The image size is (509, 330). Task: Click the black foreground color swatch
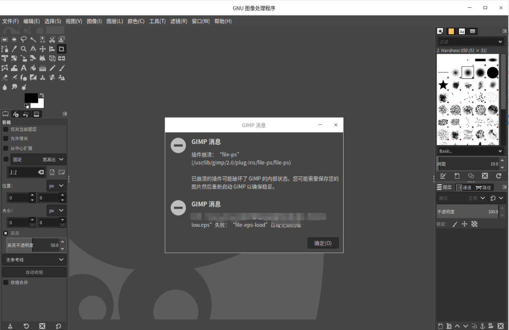click(31, 97)
